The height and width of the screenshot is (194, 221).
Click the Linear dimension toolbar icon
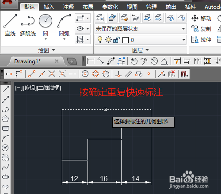coord(91,61)
